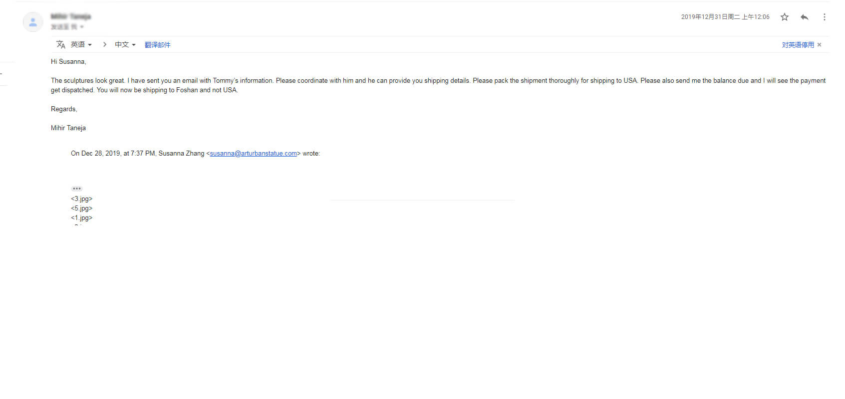Open the 中文 target language dropdown
Screen dimensions: 845x399
coord(125,44)
